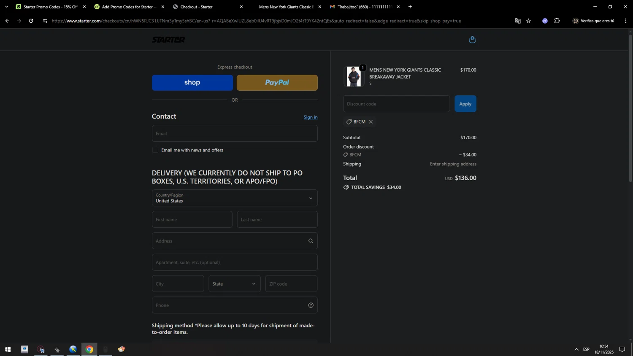
Task: Open the phone field help icon
Action: (x=311, y=305)
